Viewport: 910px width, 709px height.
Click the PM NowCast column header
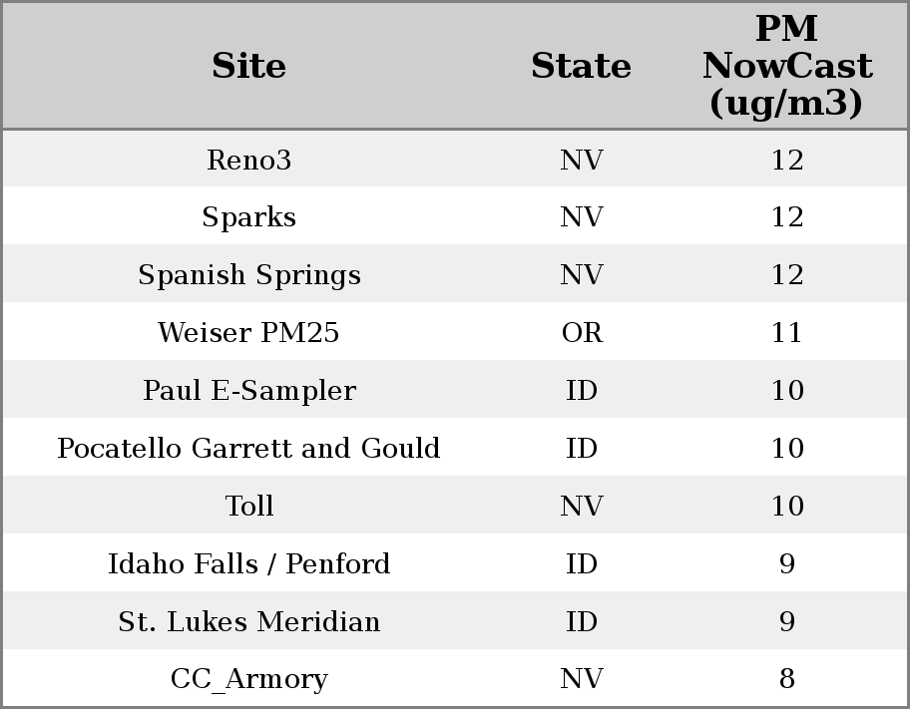tap(786, 66)
